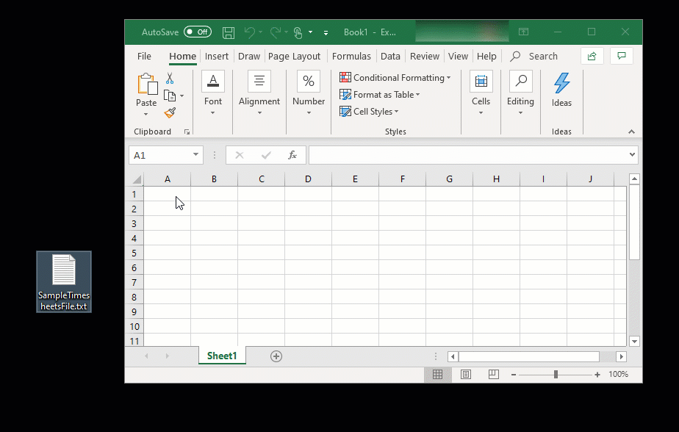Open the Name Box dropdown arrow
Screen dimensions: 679x432
(x=195, y=155)
